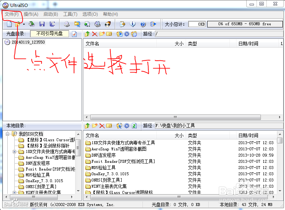Click the red Delete X in disc panel toolbar
The width and height of the screenshot is (285, 210).
click(95, 34)
